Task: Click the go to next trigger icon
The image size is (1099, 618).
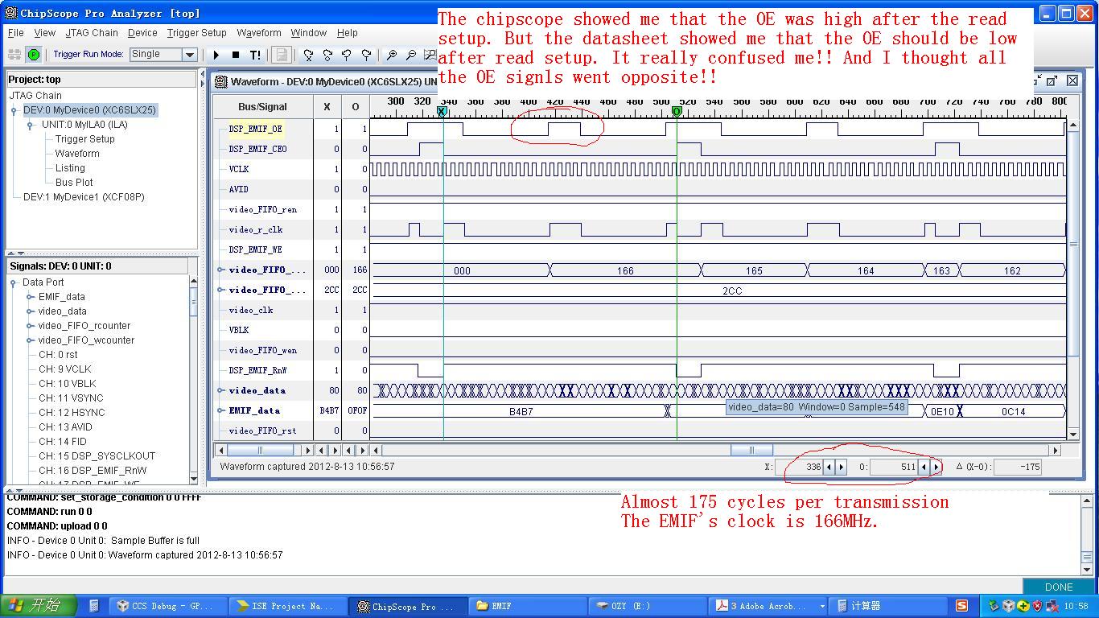Action: point(366,55)
